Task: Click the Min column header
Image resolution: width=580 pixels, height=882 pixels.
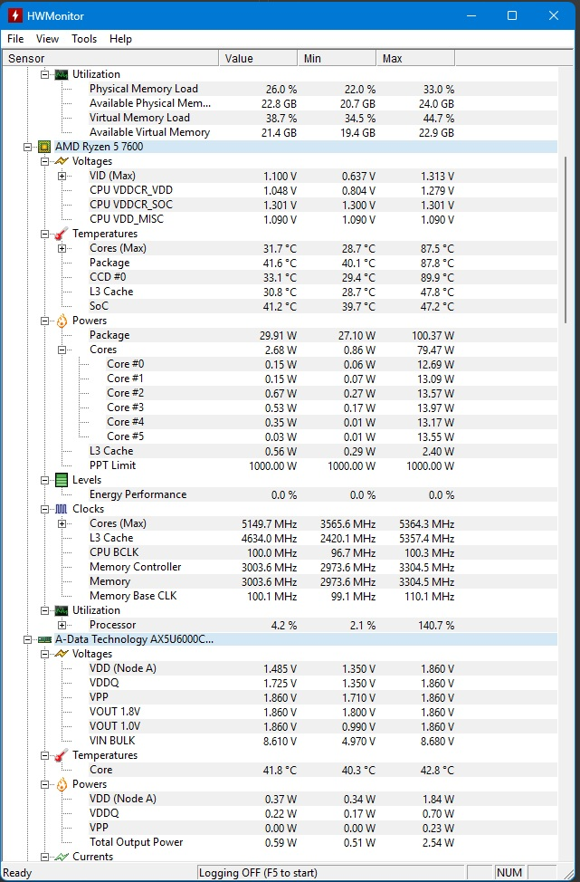Action: [337, 59]
